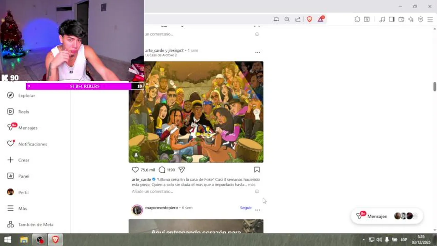Click the page vertical scrollbar thumb

coord(435,87)
